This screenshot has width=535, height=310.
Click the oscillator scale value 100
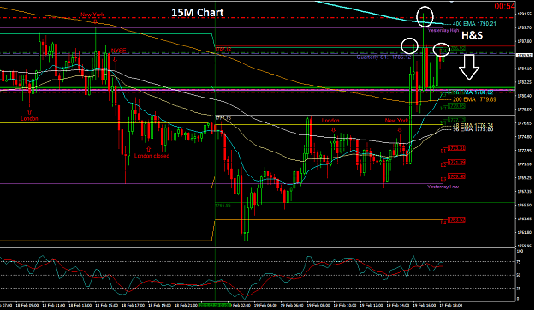[520, 251]
